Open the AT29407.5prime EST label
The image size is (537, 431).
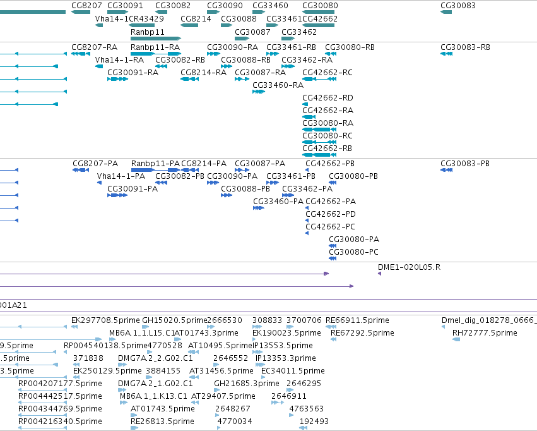223,396
